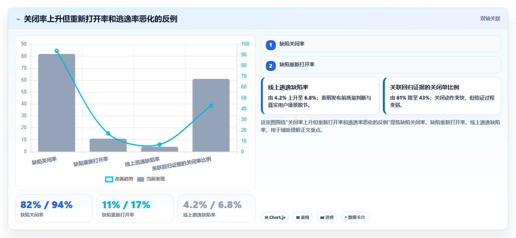The image size is (516, 238).
Task: Click the number 1 badge
Action: [271, 45]
